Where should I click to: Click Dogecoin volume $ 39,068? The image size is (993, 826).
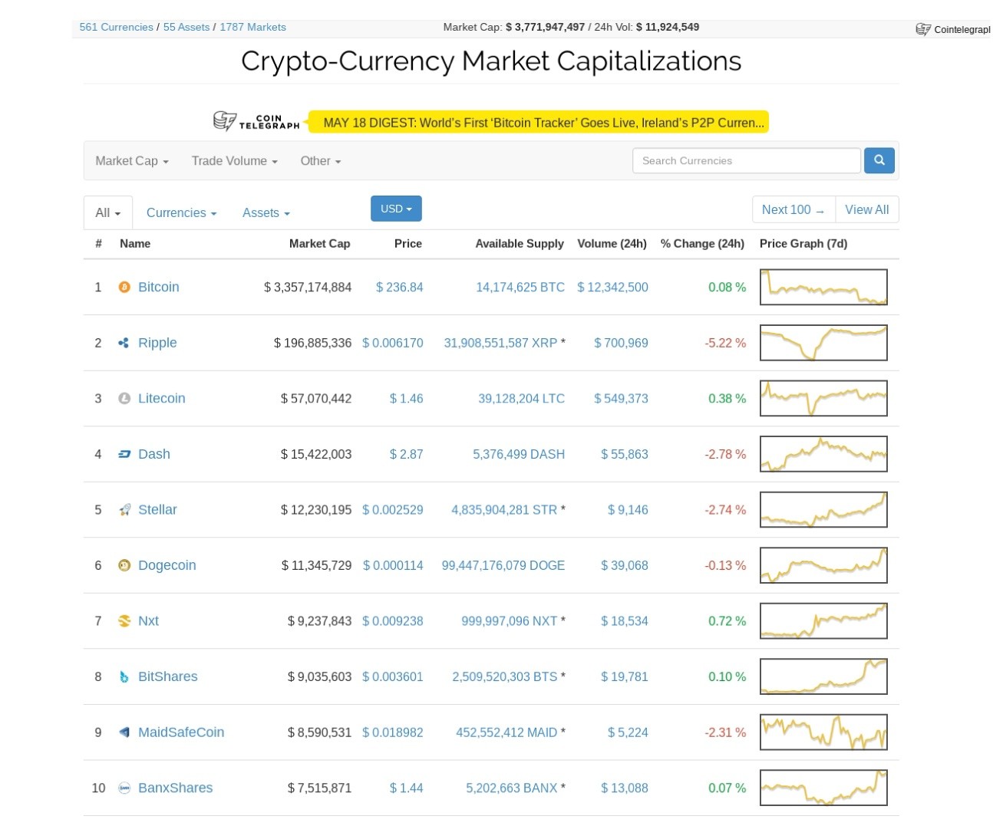click(624, 565)
